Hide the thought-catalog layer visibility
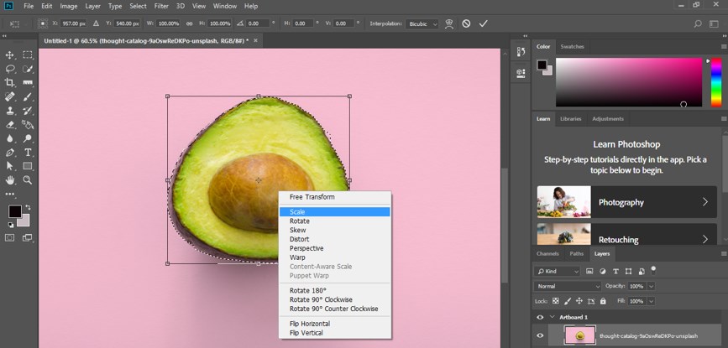 [540, 335]
